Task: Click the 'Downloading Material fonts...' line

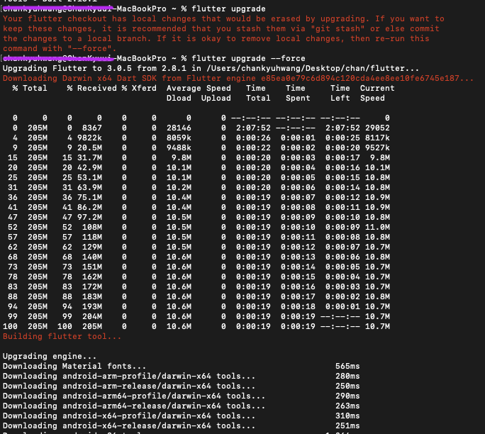Action: pos(74,366)
